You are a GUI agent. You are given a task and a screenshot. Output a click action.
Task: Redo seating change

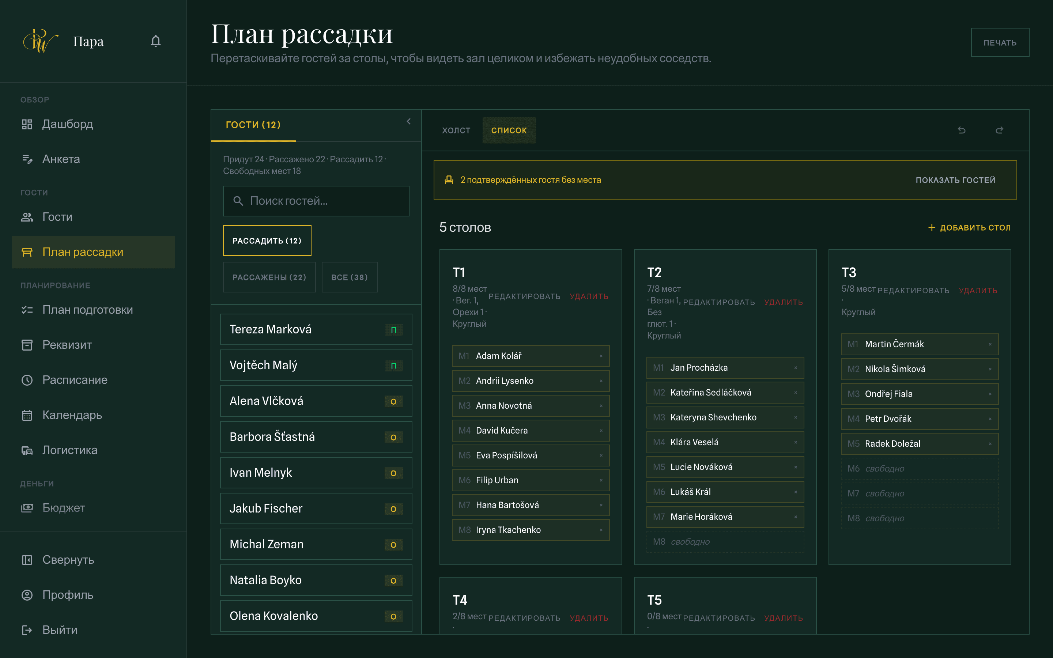click(x=1000, y=130)
